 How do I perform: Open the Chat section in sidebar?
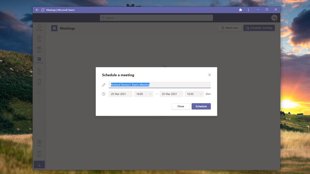[39, 39]
